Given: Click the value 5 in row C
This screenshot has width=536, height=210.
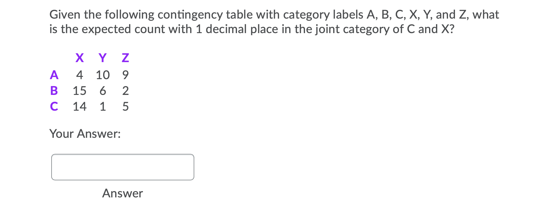Looking at the screenshot, I should coord(125,106).
